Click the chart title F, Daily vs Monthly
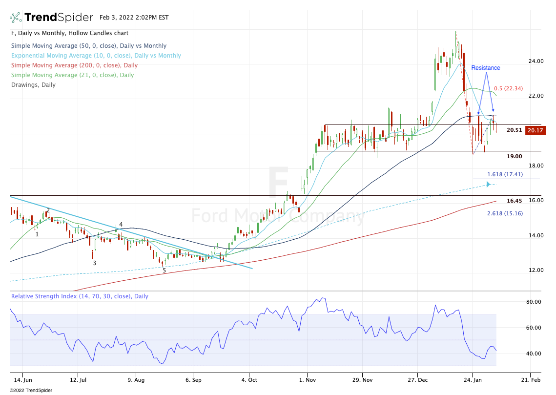 pyautogui.click(x=70, y=33)
